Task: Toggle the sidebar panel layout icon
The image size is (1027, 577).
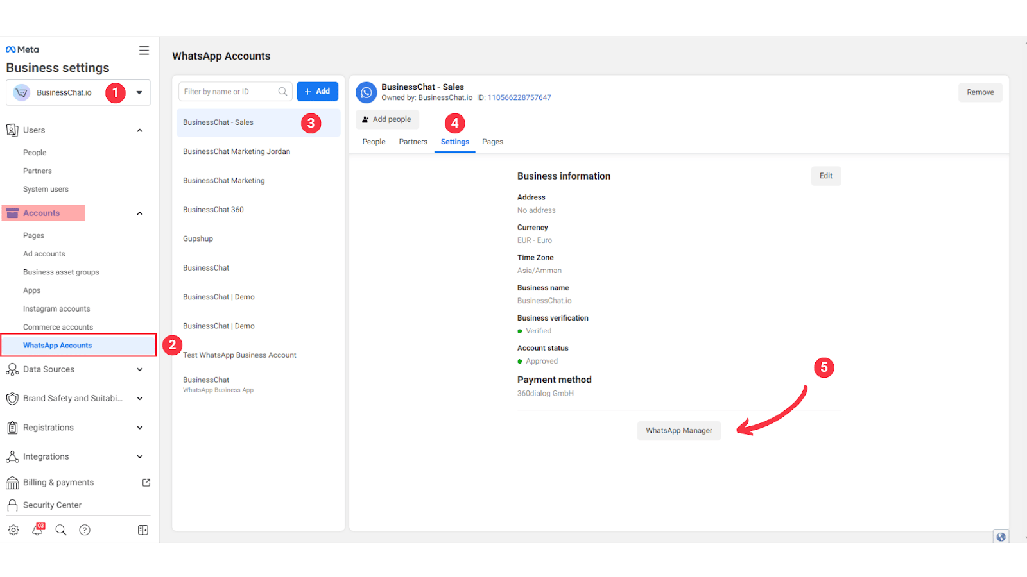Action: pos(143,530)
